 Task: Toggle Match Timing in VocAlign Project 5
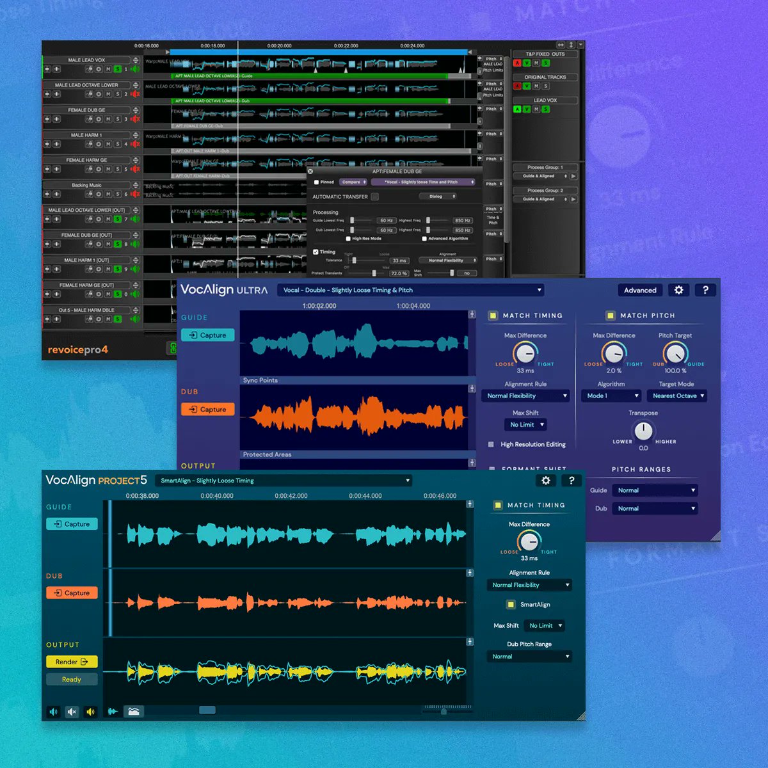point(498,505)
